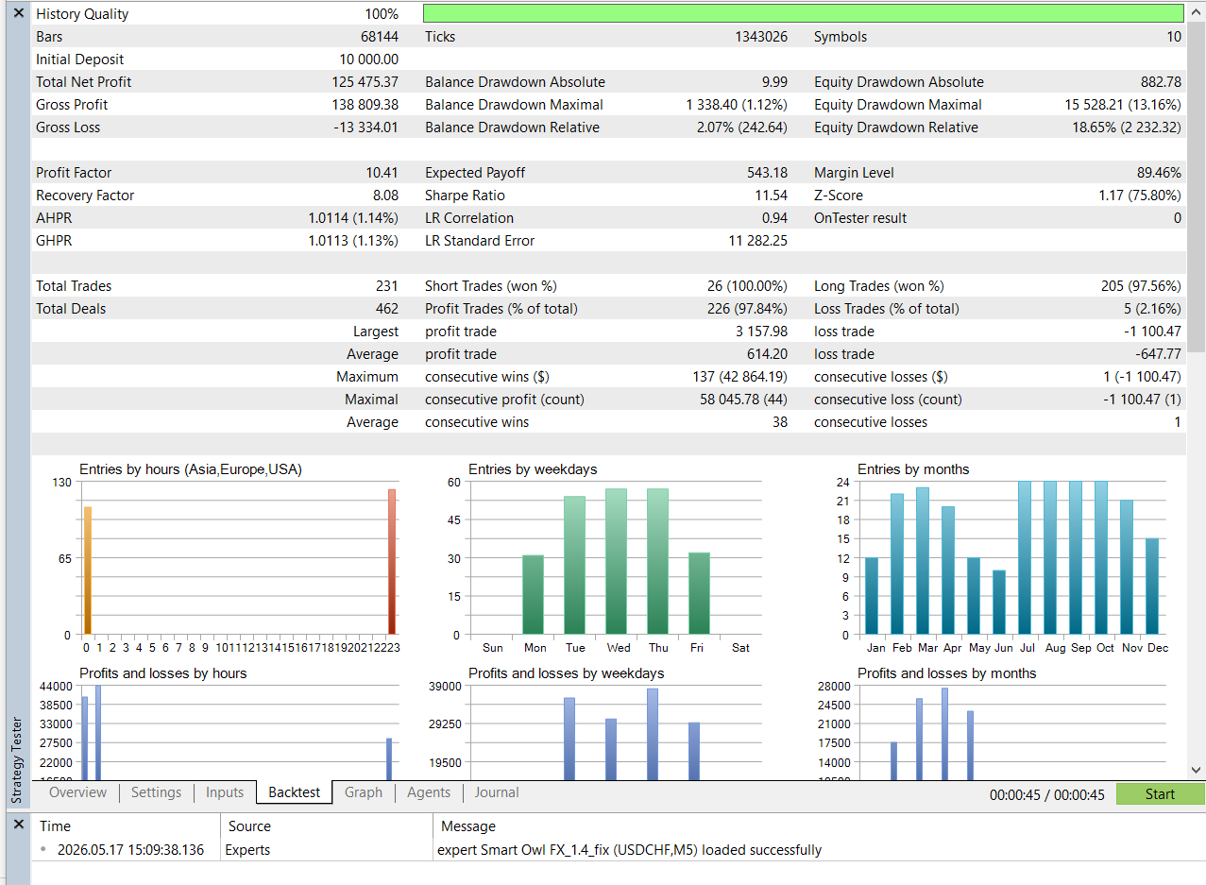This screenshot has width=1206, height=885.
Task: Click the largest profit trade value 3 157.98
Action: [x=761, y=332]
